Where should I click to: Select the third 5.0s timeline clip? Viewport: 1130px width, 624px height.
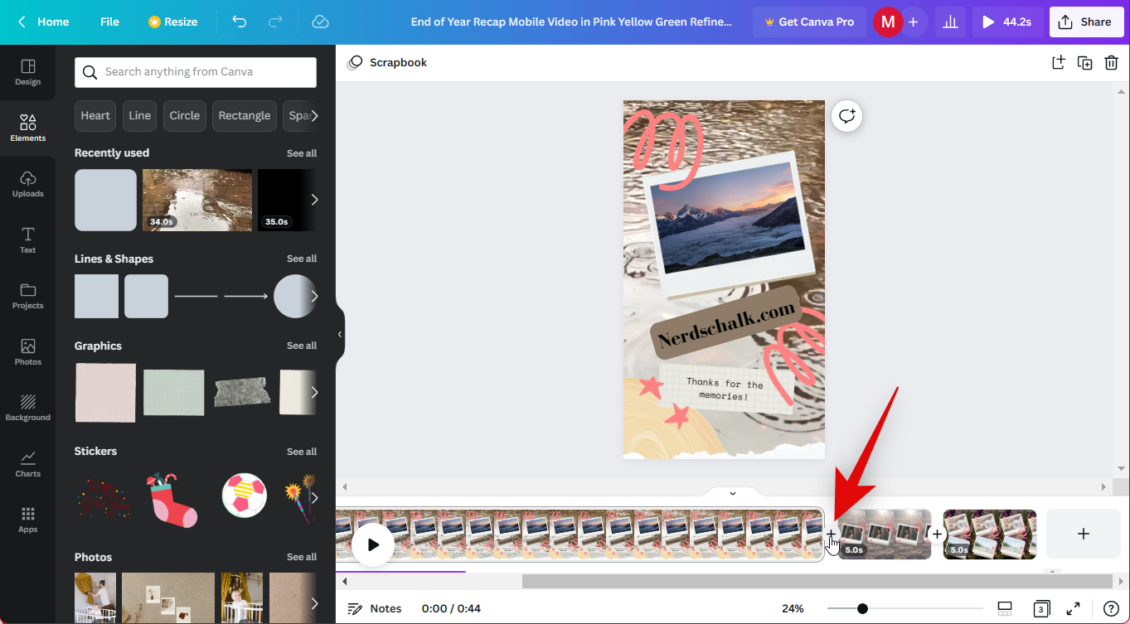tap(990, 534)
